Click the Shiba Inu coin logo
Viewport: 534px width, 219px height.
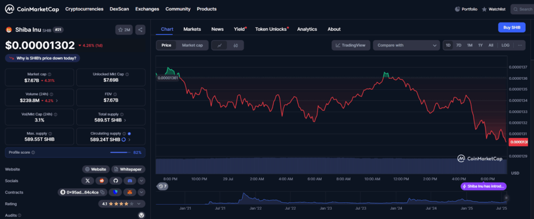click(8, 30)
